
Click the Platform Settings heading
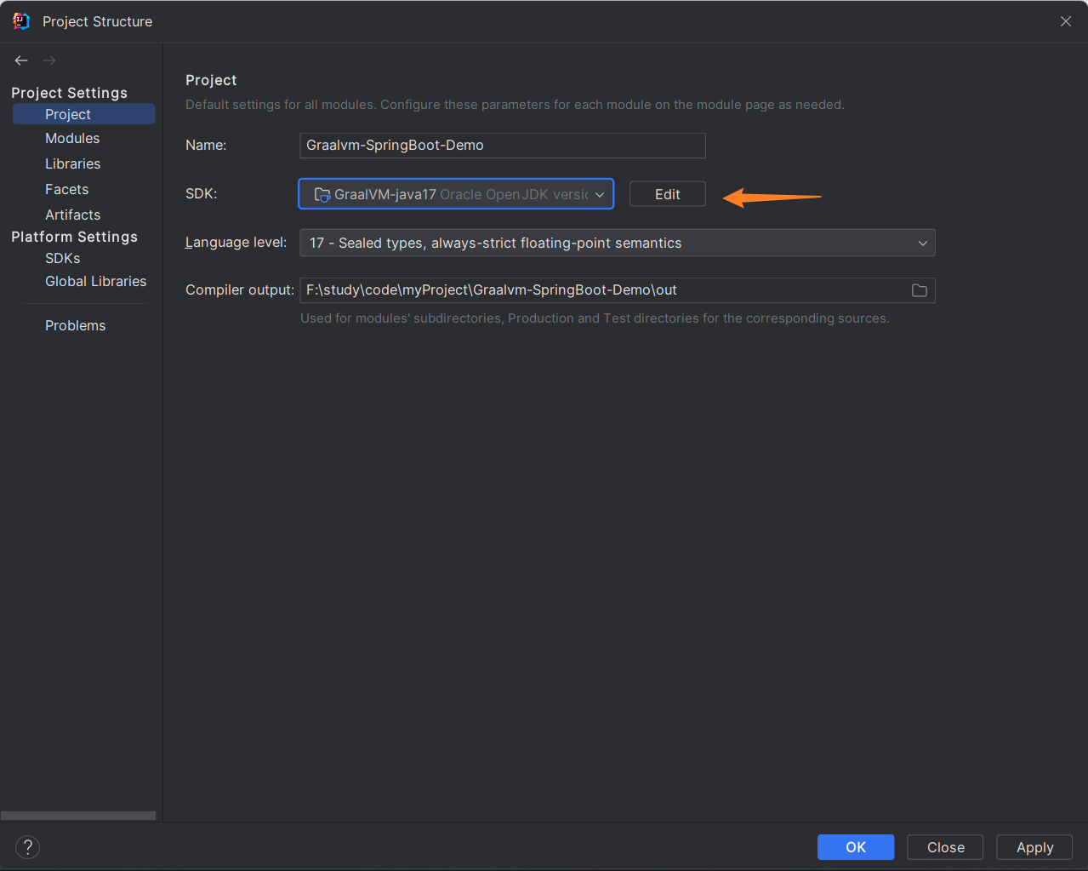[x=74, y=237]
